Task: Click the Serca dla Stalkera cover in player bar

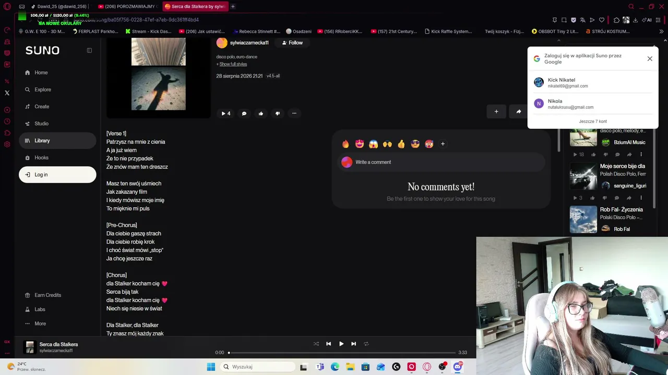Action: point(30,347)
